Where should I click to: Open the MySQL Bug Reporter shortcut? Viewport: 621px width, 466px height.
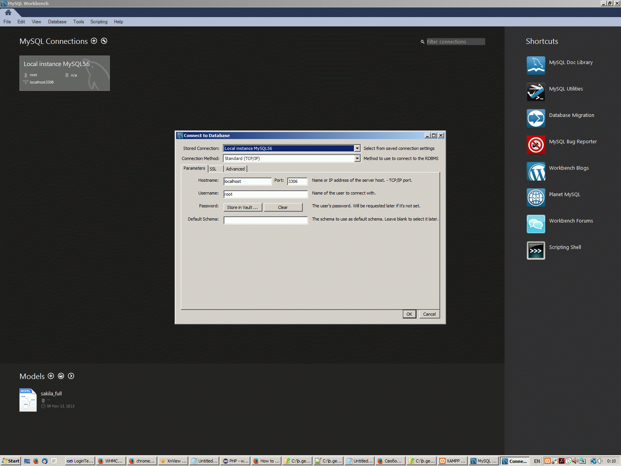point(536,145)
